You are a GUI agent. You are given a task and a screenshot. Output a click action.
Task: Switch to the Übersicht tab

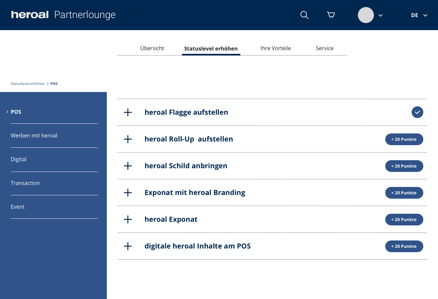click(152, 48)
